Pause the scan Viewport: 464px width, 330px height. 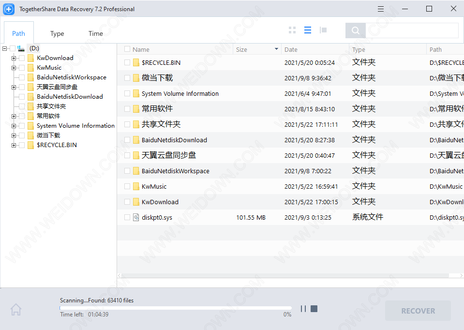[x=303, y=309]
